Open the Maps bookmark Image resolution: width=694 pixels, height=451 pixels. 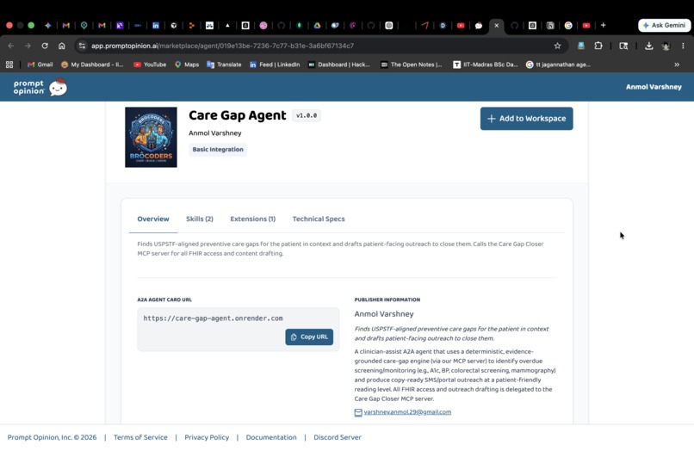[187, 65]
